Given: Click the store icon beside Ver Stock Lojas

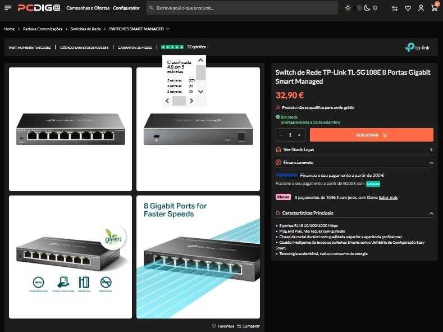Looking at the screenshot, I should pyautogui.click(x=278, y=149).
